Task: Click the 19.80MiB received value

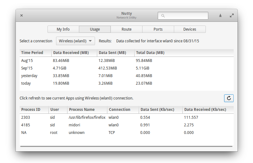Action: [x=61, y=83]
